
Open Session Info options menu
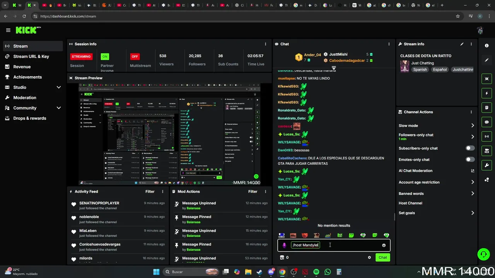265,44
